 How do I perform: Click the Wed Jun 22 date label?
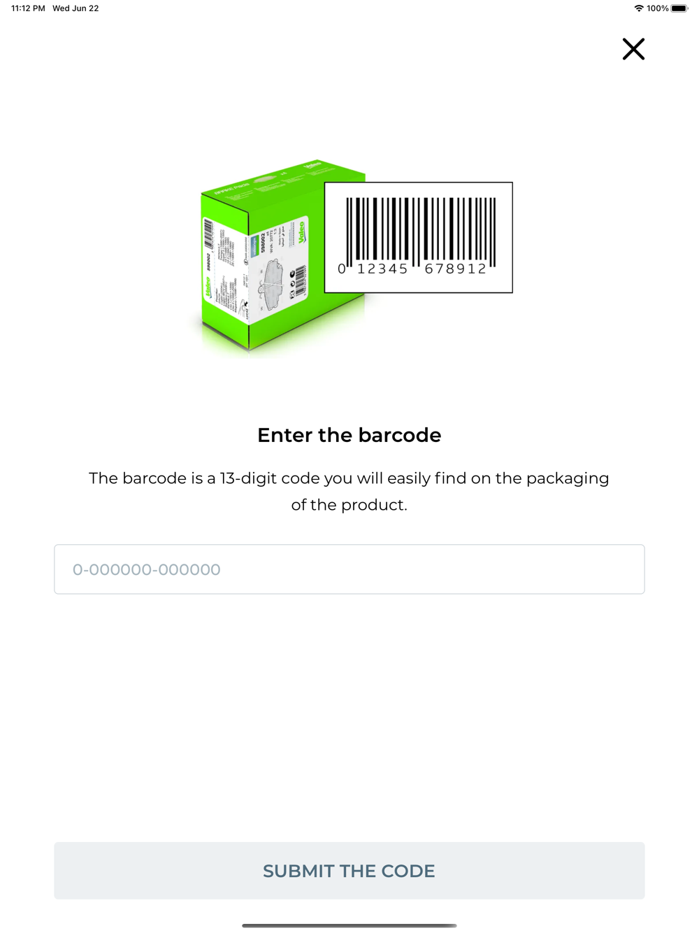pyautogui.click(x=75, y=8)
